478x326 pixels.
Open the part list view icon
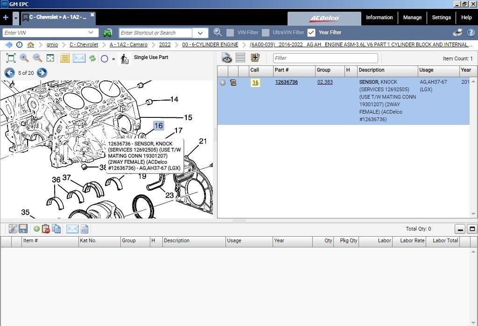pos(240,58)
